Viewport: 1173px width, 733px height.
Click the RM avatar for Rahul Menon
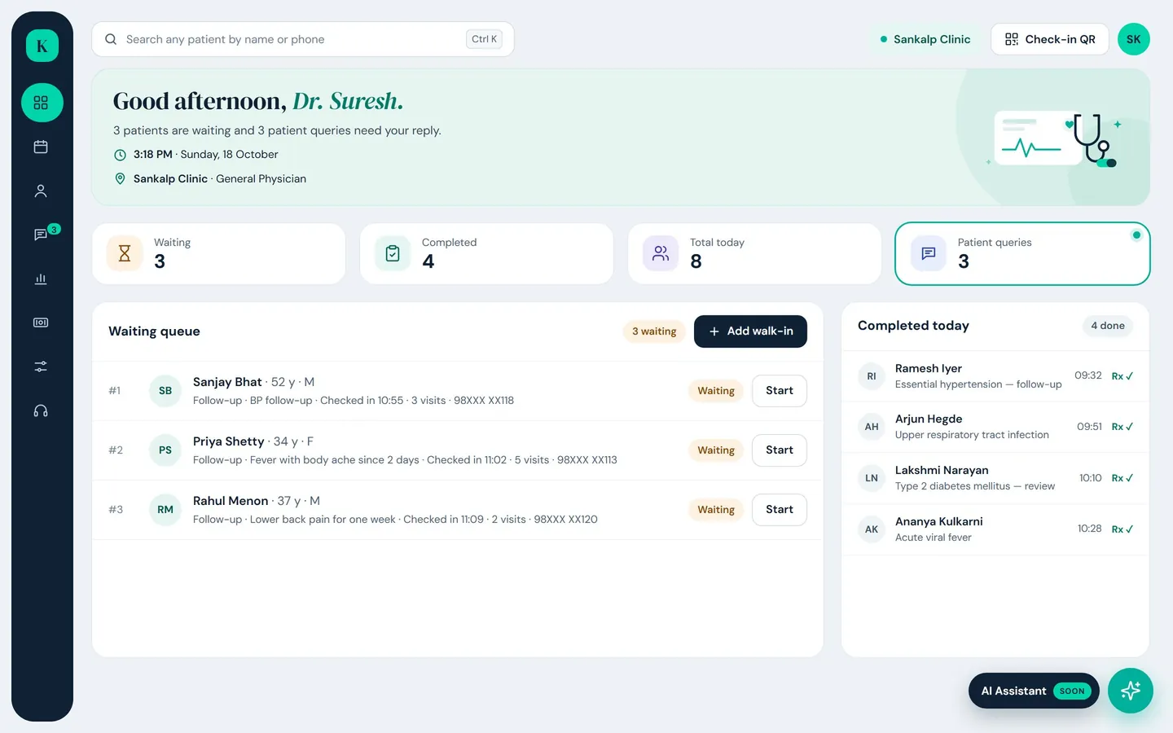(x=165, y=510)
